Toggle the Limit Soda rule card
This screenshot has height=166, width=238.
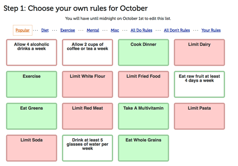[32, 148]
